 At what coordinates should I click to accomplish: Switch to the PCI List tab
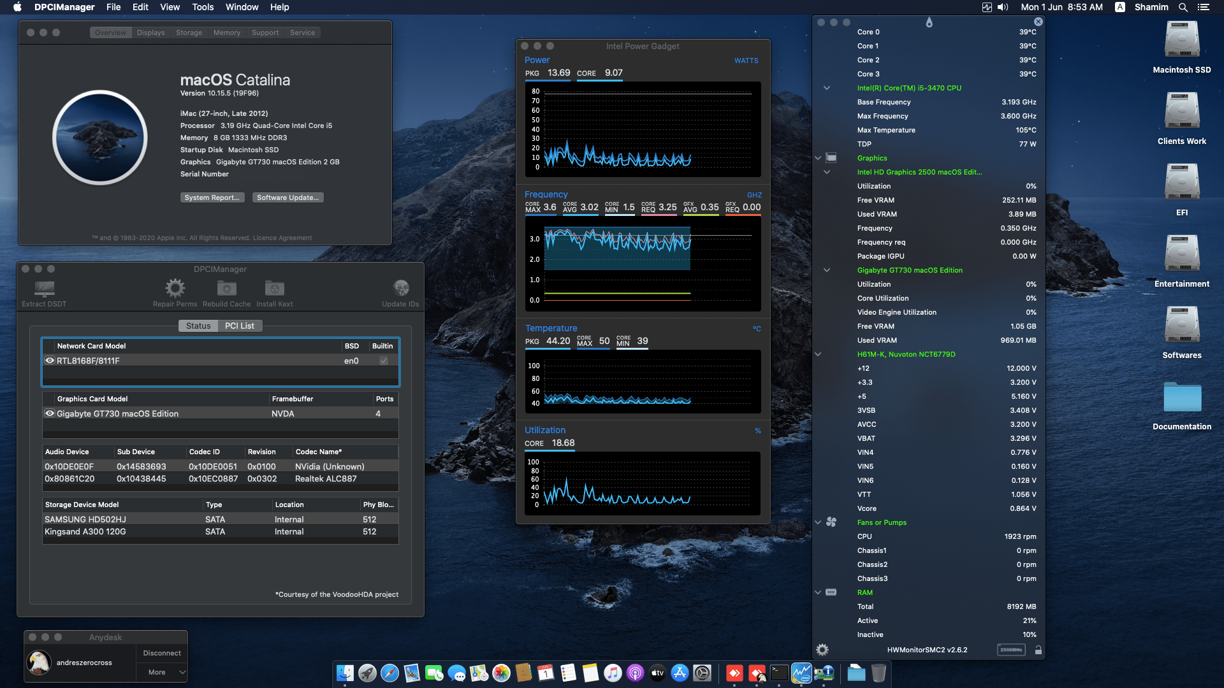(240, 326)
